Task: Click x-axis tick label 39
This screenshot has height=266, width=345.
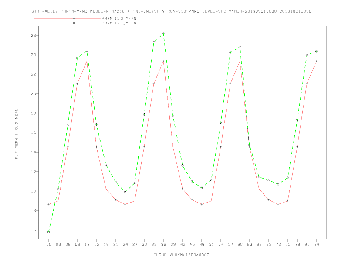Action: [x=173, y=244]
